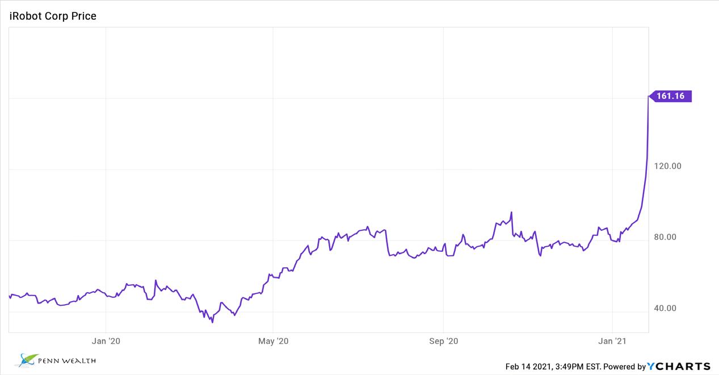Click the 40.00 y-axis label

[665, 309]
